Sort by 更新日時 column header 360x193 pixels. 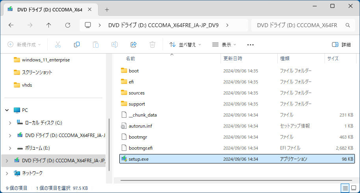[233, 59]
